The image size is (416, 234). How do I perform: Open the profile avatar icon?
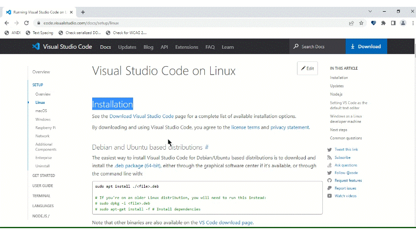tap(403, 23)
